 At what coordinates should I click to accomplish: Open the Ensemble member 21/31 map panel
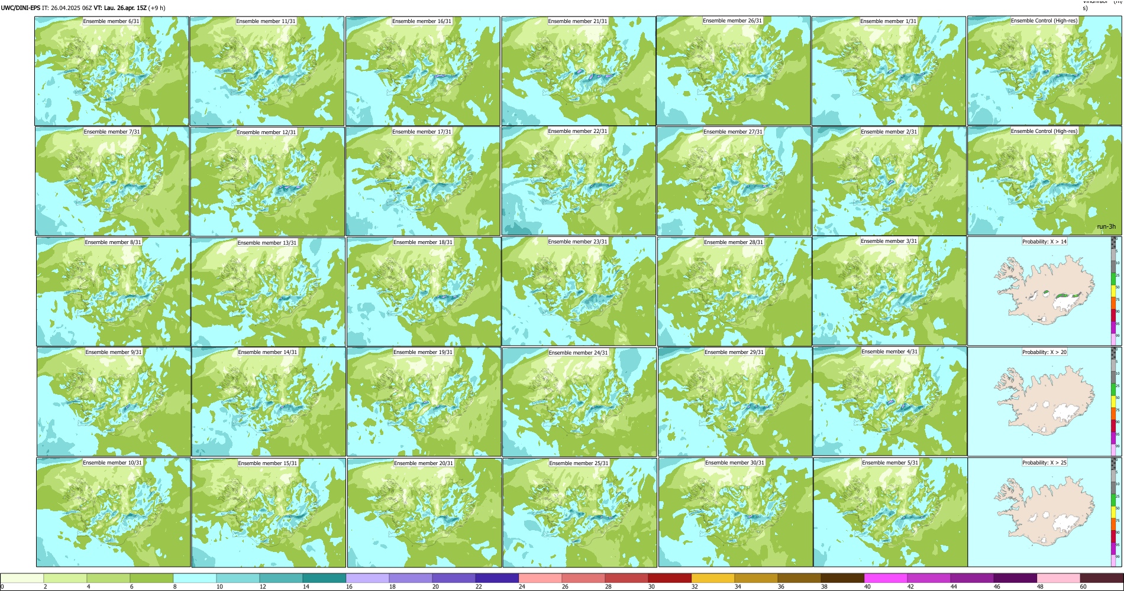(x=579, y=71)
